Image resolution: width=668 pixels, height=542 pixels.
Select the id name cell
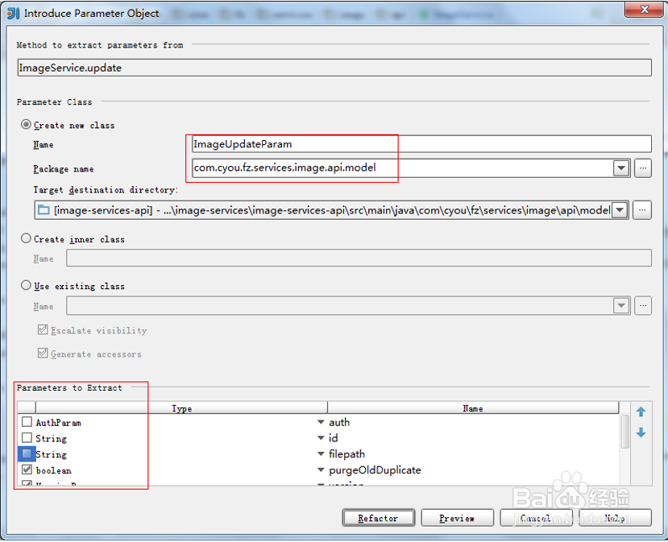point(473,438)
